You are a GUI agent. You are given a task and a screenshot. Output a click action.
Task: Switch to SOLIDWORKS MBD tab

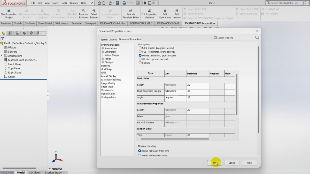(x=141, y=23)
